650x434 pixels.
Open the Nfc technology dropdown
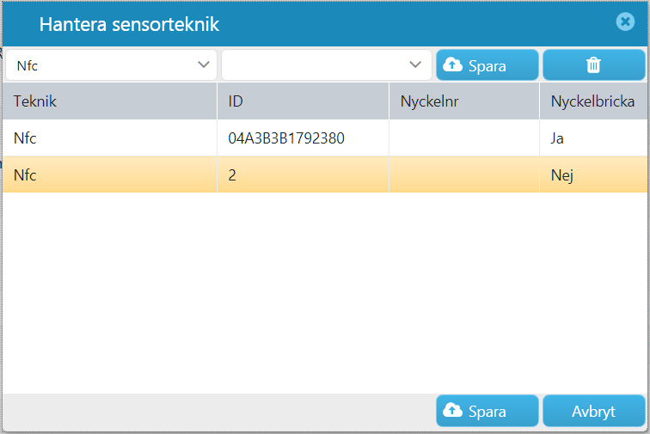(x=111, y=65)
